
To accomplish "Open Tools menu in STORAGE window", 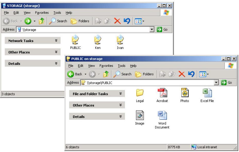I will [x=57, y=13].
